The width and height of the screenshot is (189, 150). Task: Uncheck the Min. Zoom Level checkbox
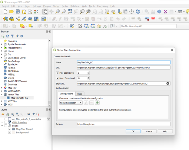point(58,73)
